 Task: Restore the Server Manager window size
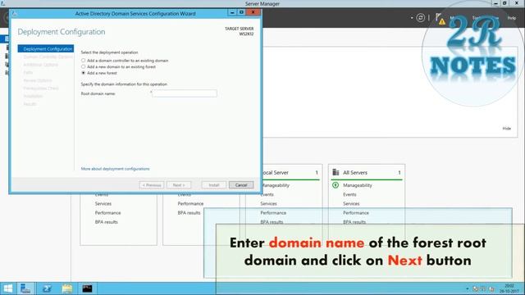point(504,3)
